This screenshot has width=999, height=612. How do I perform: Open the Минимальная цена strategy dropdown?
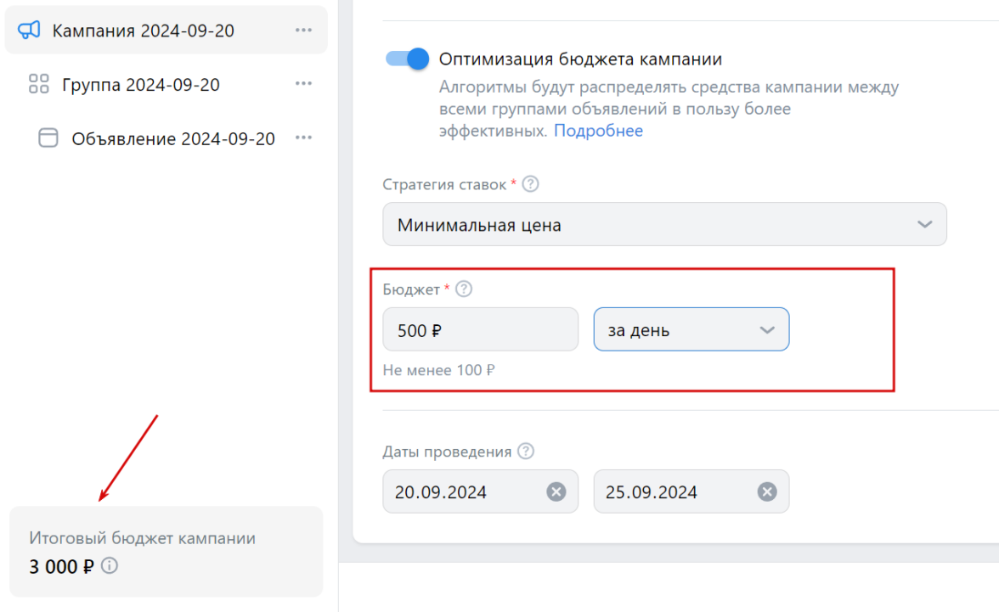coord(664,225)
